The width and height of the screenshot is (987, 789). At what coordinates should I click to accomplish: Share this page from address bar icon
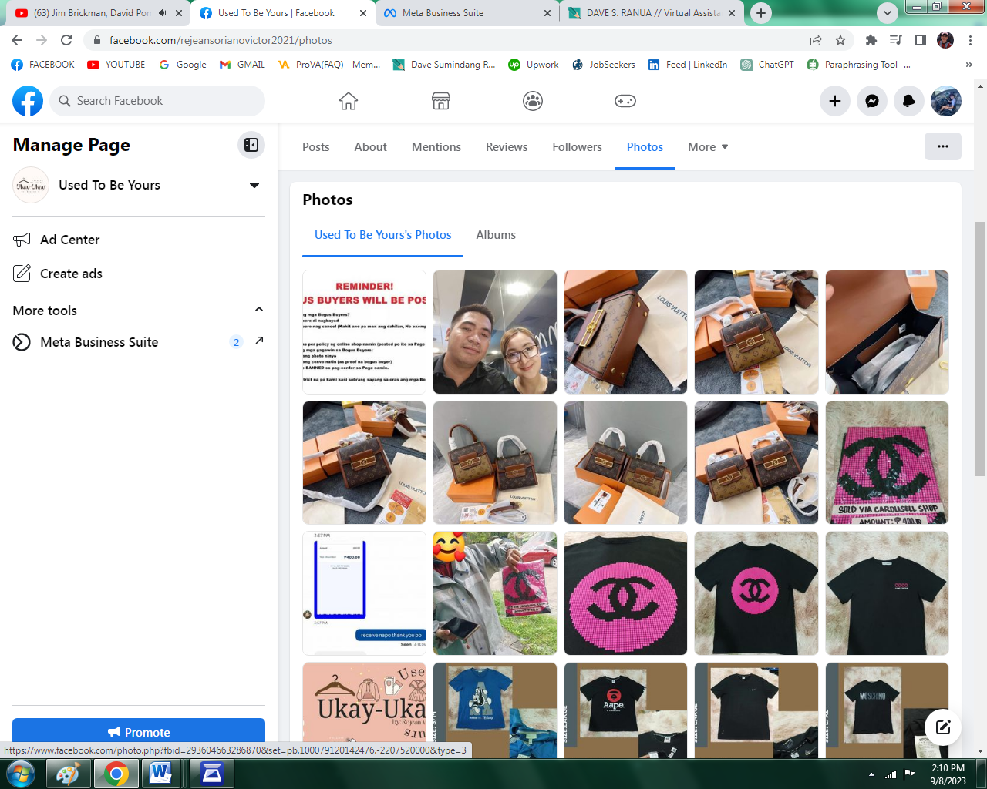coord(816,40)
